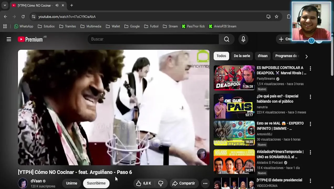Image resolution: width=334 pixels, height=189 pixels.
Task: Go back to the previous page
Action: 6,17
